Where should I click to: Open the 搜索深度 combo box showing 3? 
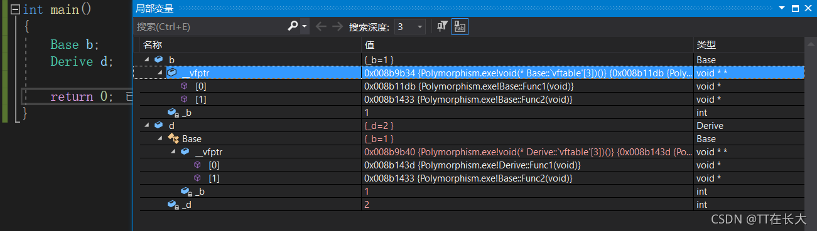[409, 26]
